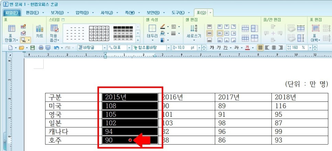Pick the cell fill paint bucket color
Screen dimensions: 332x151
[163, 33]
